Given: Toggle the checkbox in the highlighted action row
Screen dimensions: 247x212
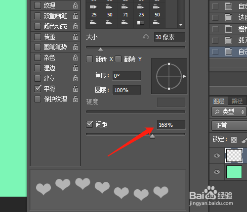Looking at the screenshot, I should coord(215,52).
